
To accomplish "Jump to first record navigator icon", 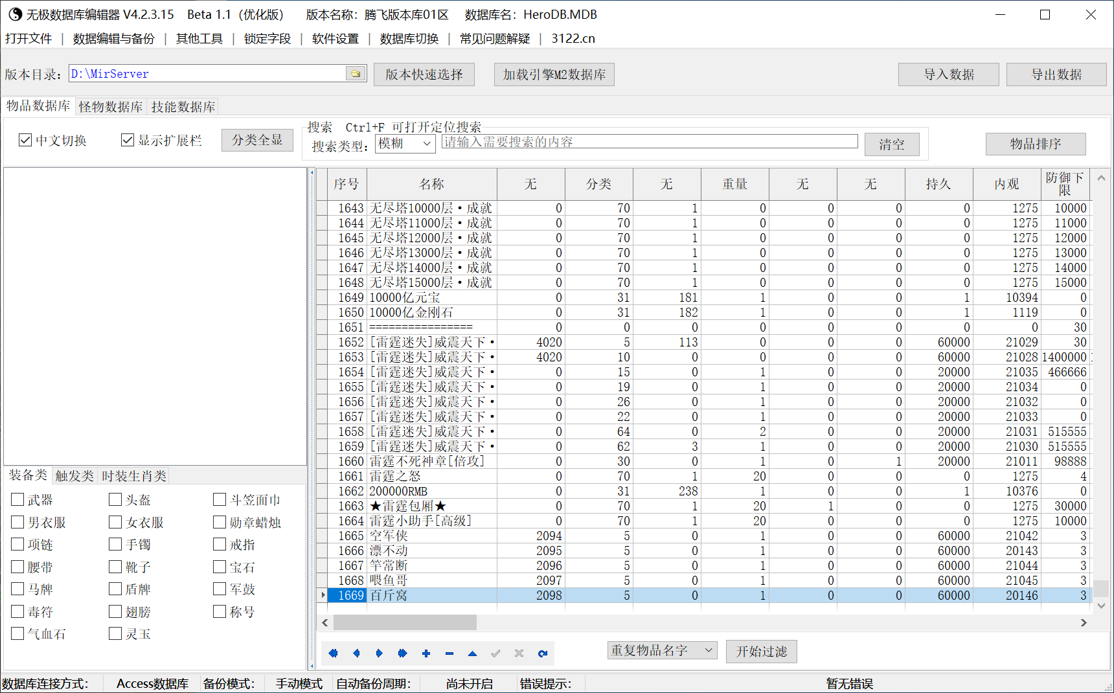I will click(333, 653).
